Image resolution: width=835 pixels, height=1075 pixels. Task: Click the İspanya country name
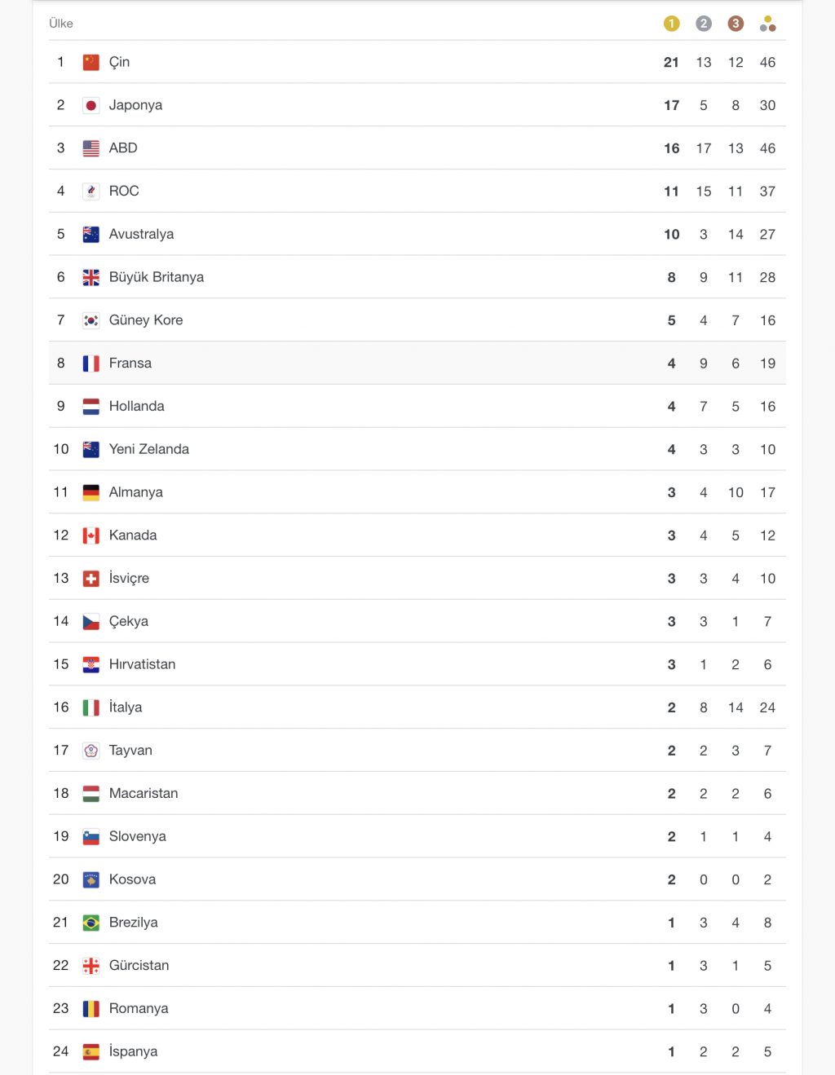click(x=134, y=1051)
